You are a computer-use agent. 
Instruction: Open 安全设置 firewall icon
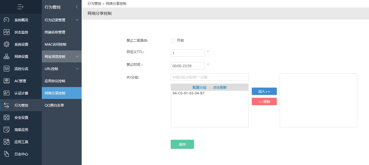pos(7,117)
